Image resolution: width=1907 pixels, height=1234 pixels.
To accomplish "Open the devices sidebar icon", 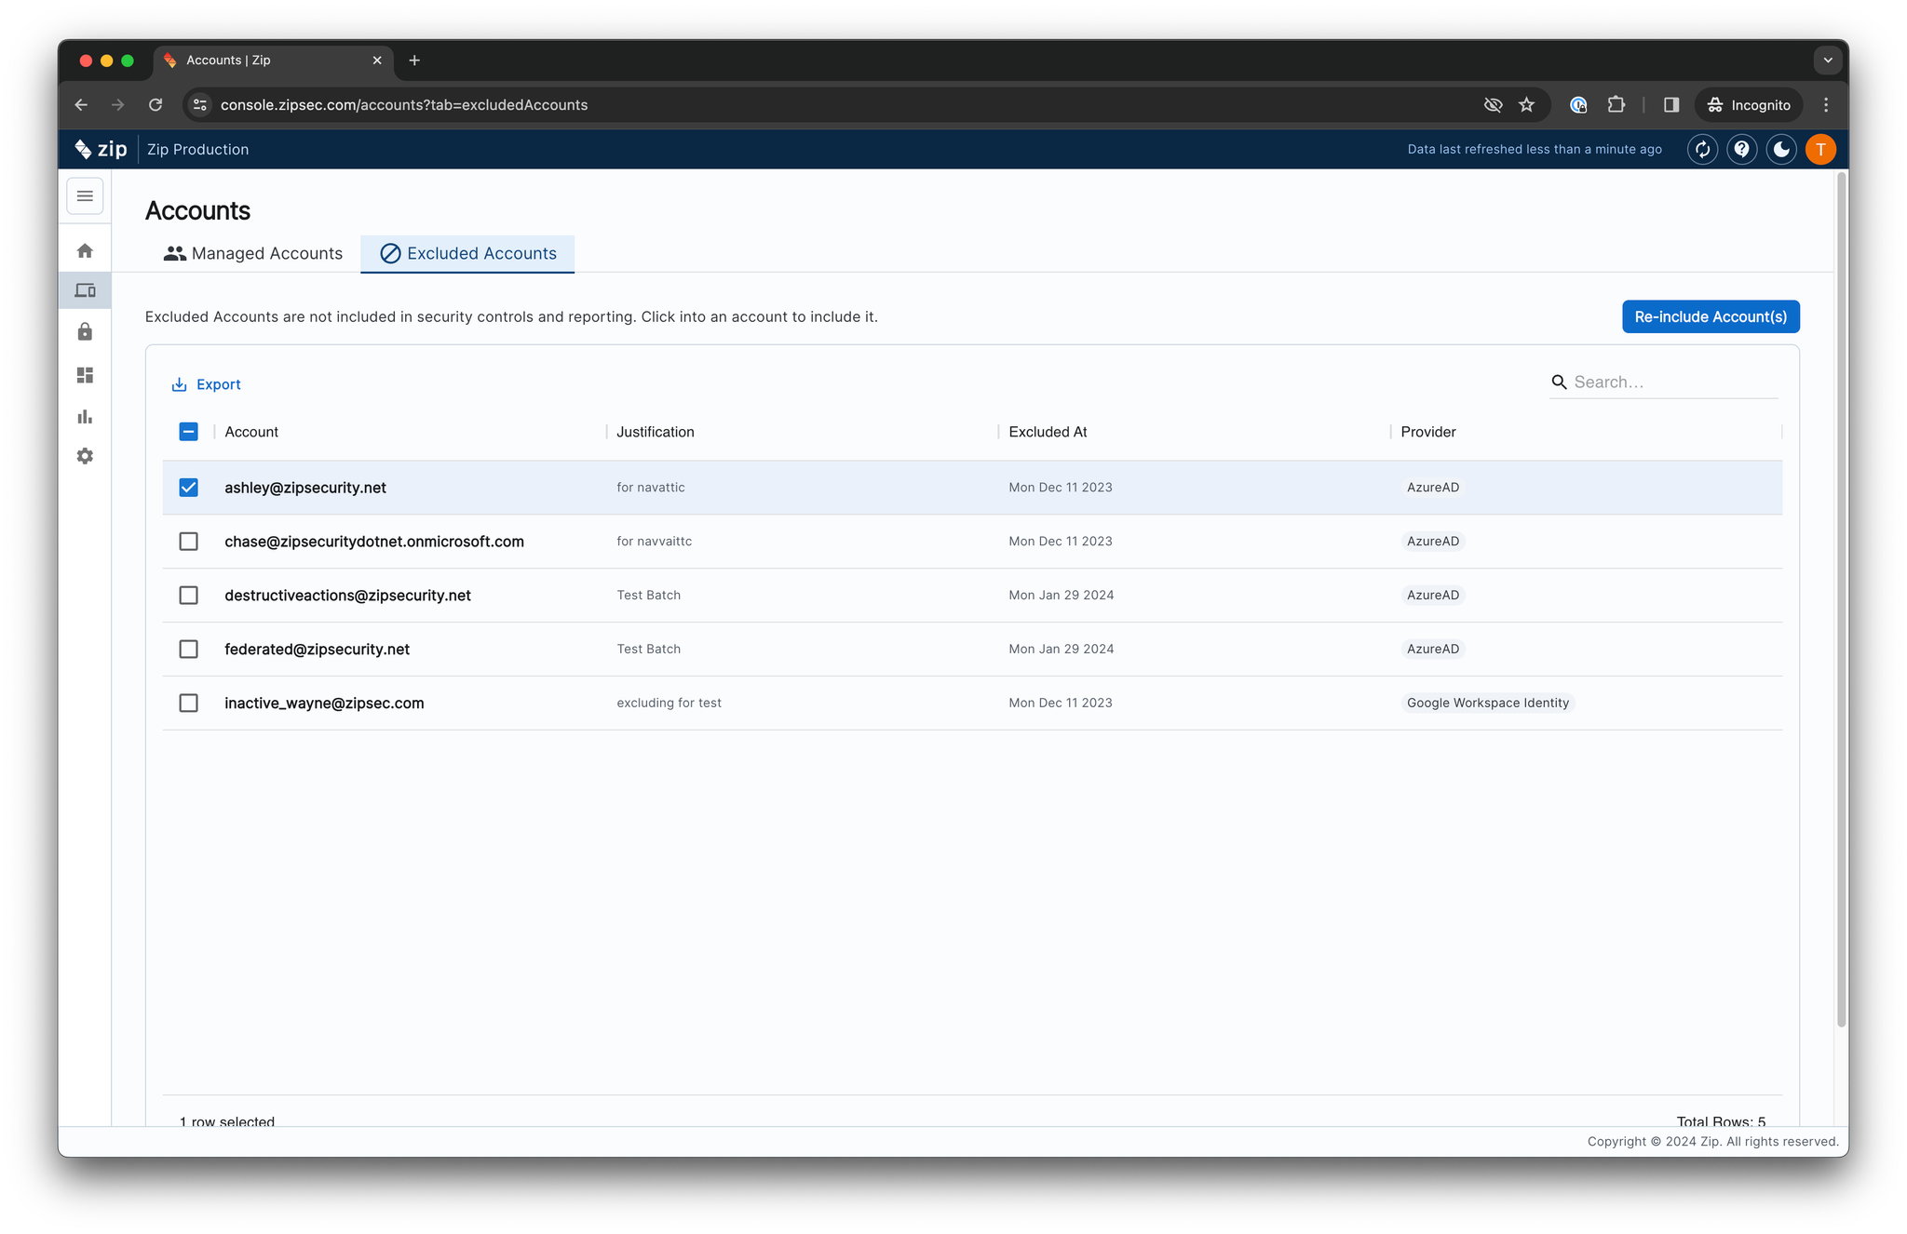I will [85, 291].
